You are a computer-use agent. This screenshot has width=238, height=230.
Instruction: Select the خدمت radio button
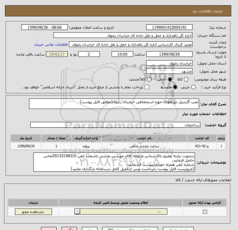pos(170,79)
